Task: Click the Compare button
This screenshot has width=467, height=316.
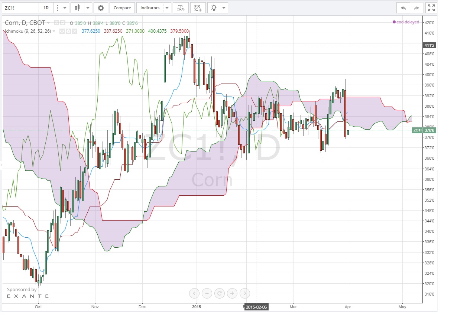Action: 122,8
